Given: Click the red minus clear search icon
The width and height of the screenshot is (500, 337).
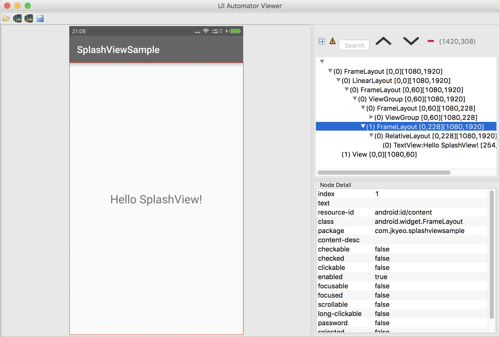Looking at the screenshot, I should (x=431, y=41).
